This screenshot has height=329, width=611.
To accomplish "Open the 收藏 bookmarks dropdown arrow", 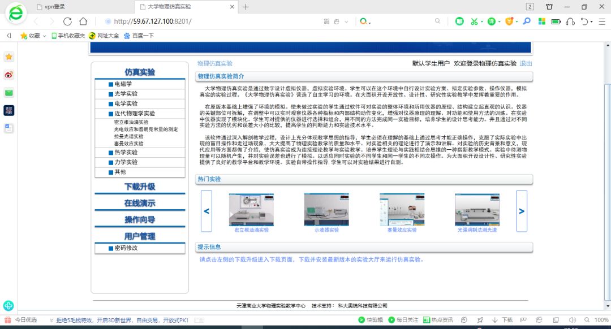I will click(45, 36).
